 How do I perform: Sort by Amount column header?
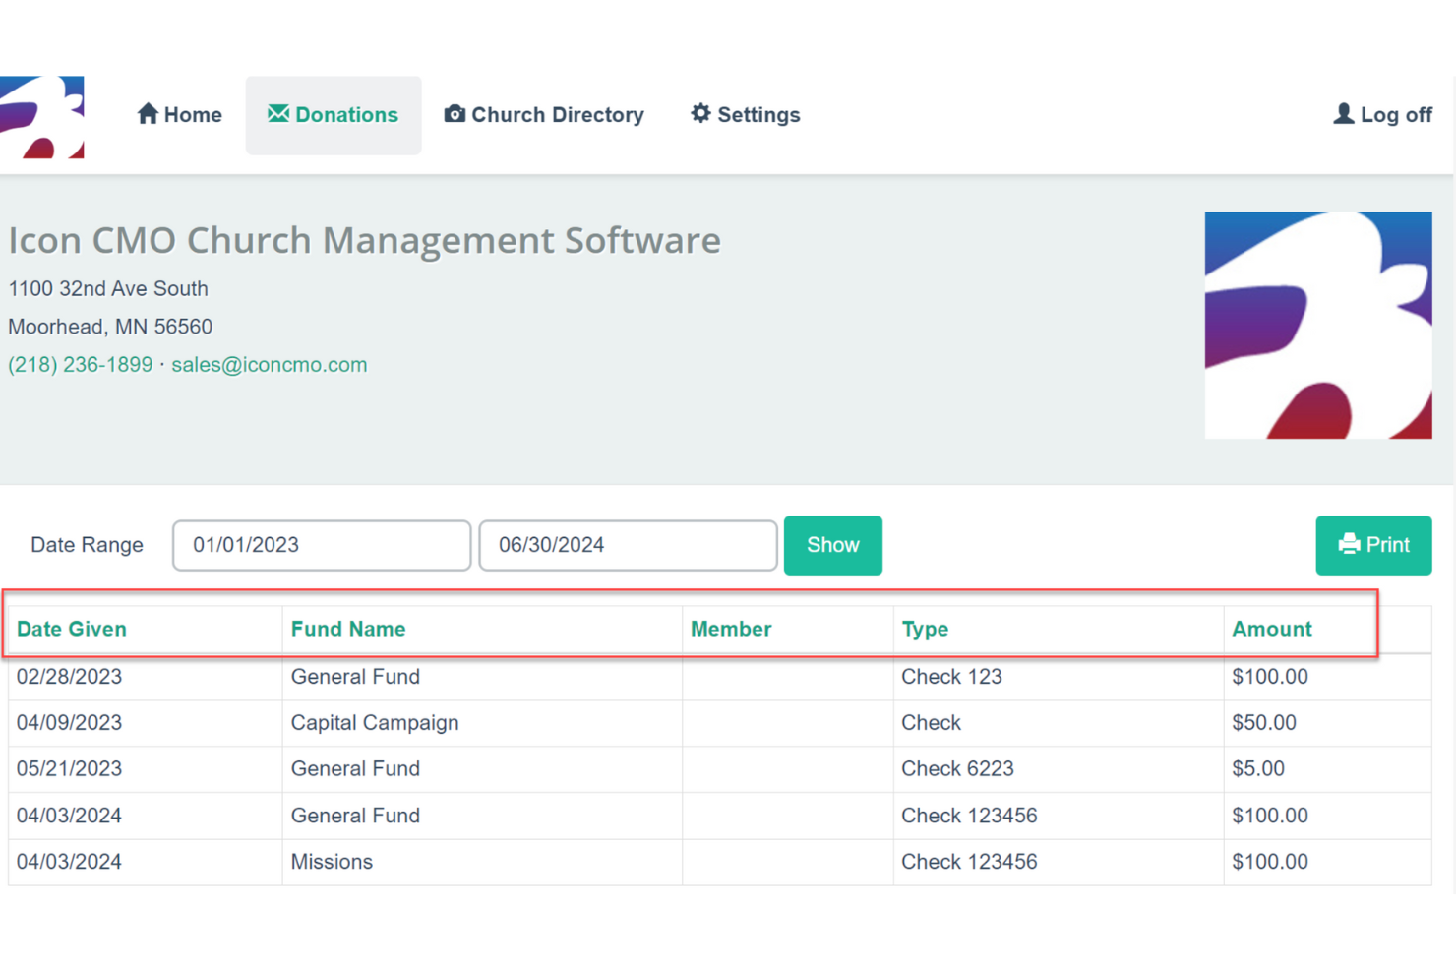1272,629
